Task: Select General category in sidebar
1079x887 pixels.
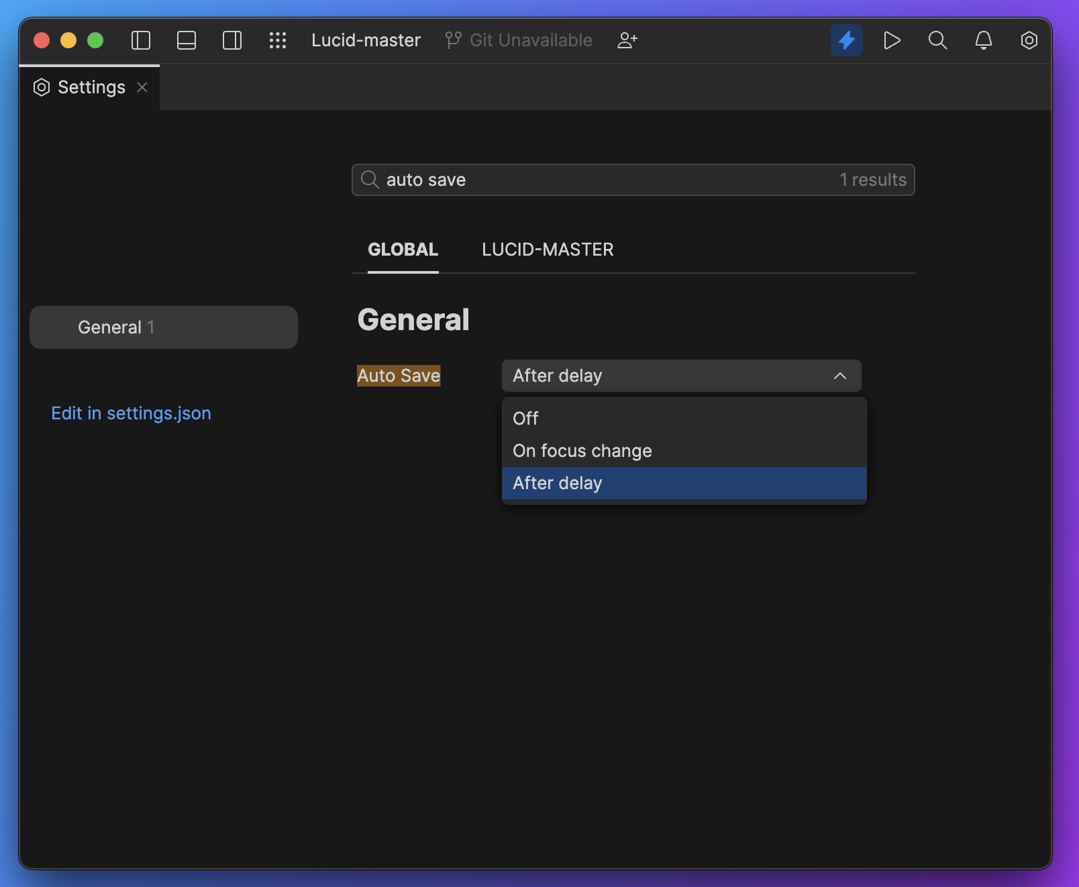Action: (164, 327)
